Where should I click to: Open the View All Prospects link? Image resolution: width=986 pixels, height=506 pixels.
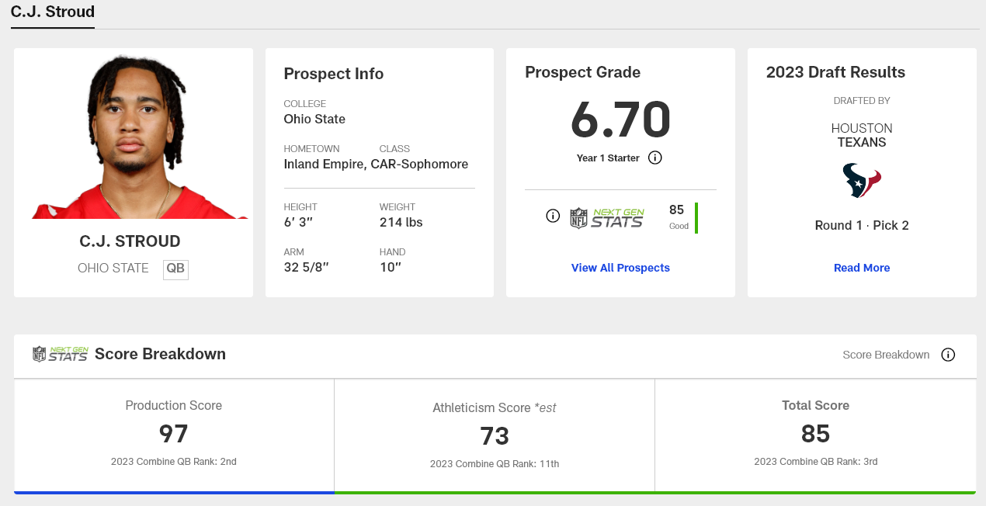[x=620, y=268]
